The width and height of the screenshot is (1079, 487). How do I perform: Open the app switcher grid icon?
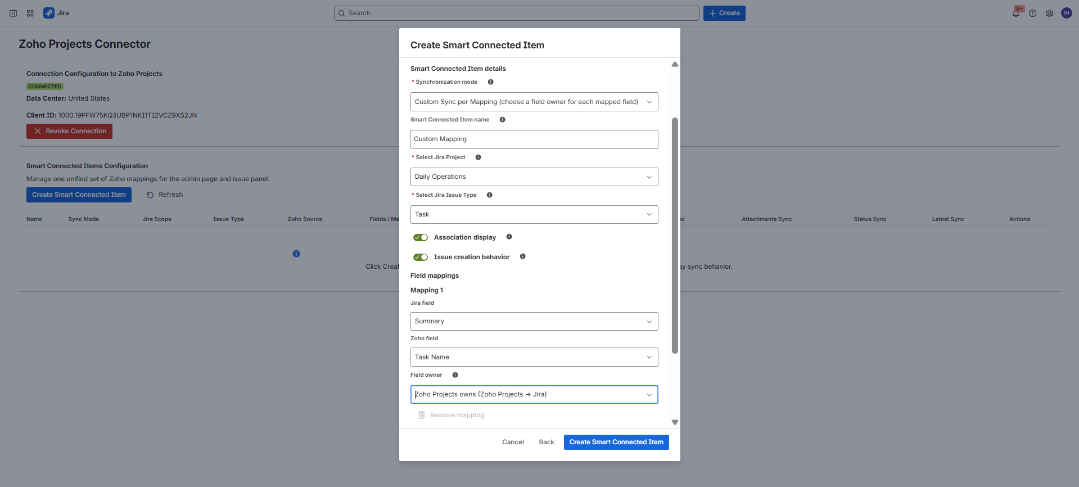(x=30, y=13)
